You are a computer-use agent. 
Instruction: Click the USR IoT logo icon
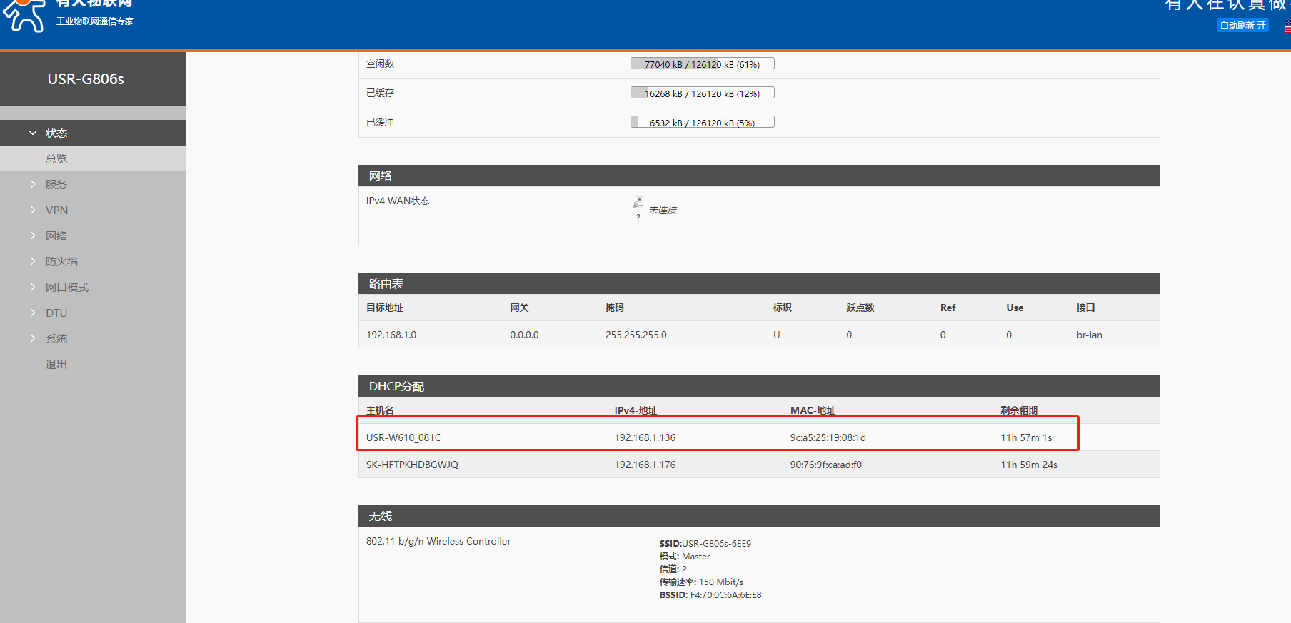(x=25, y=16)
